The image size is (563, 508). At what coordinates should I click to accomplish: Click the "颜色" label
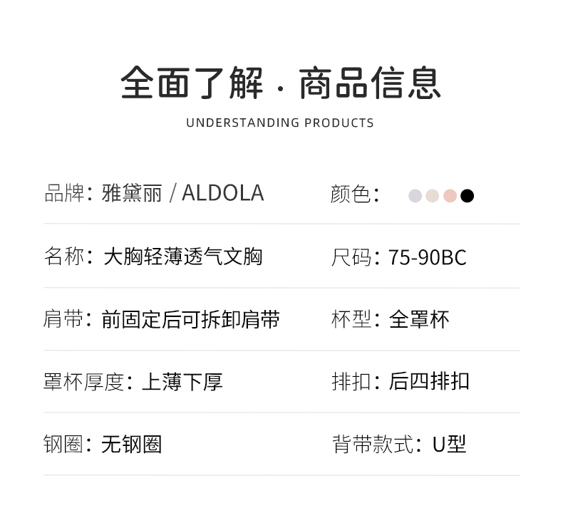click(x=351, y=194)
